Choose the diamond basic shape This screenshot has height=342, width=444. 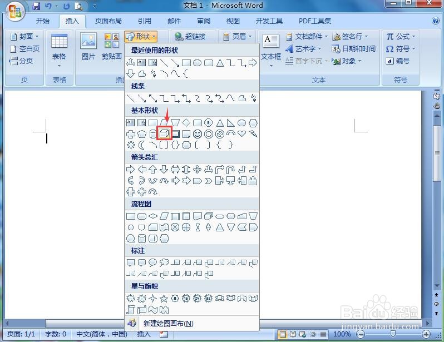click(x=186, y=122)
